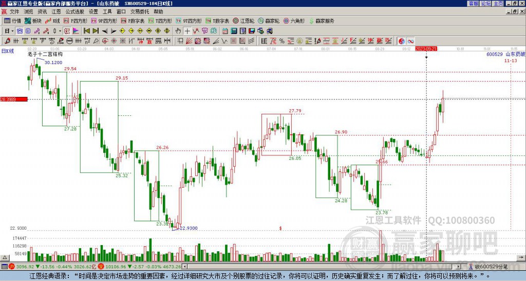Open the 文件 menu
Screen dimensions: 526x281
click(14, 12)
